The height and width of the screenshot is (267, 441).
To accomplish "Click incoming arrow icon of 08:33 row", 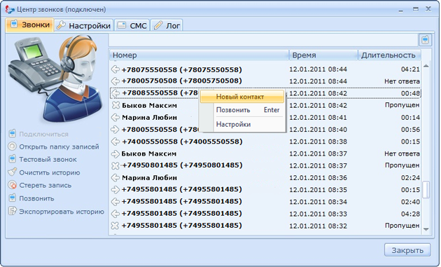I will click(115, 214).
